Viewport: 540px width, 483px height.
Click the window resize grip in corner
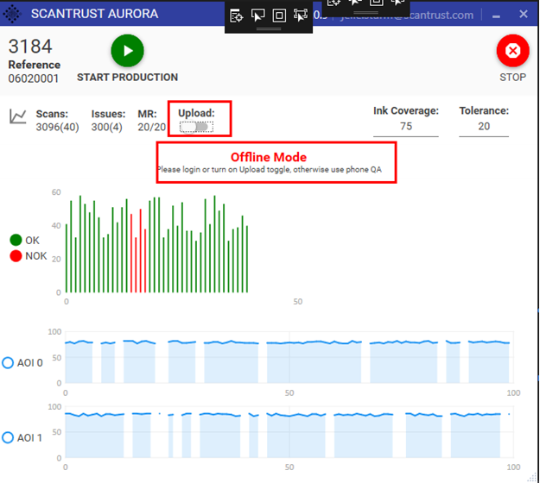pyautogui.click(x=532, y=476)
